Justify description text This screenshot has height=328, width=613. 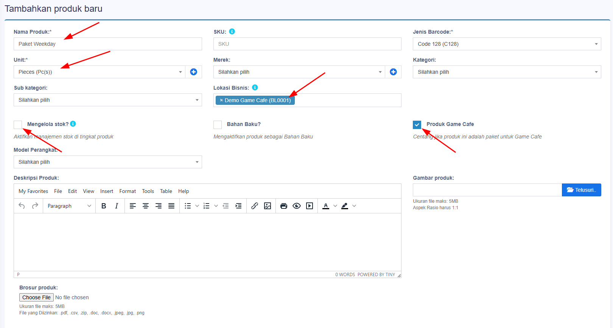(x=171, y=206)
